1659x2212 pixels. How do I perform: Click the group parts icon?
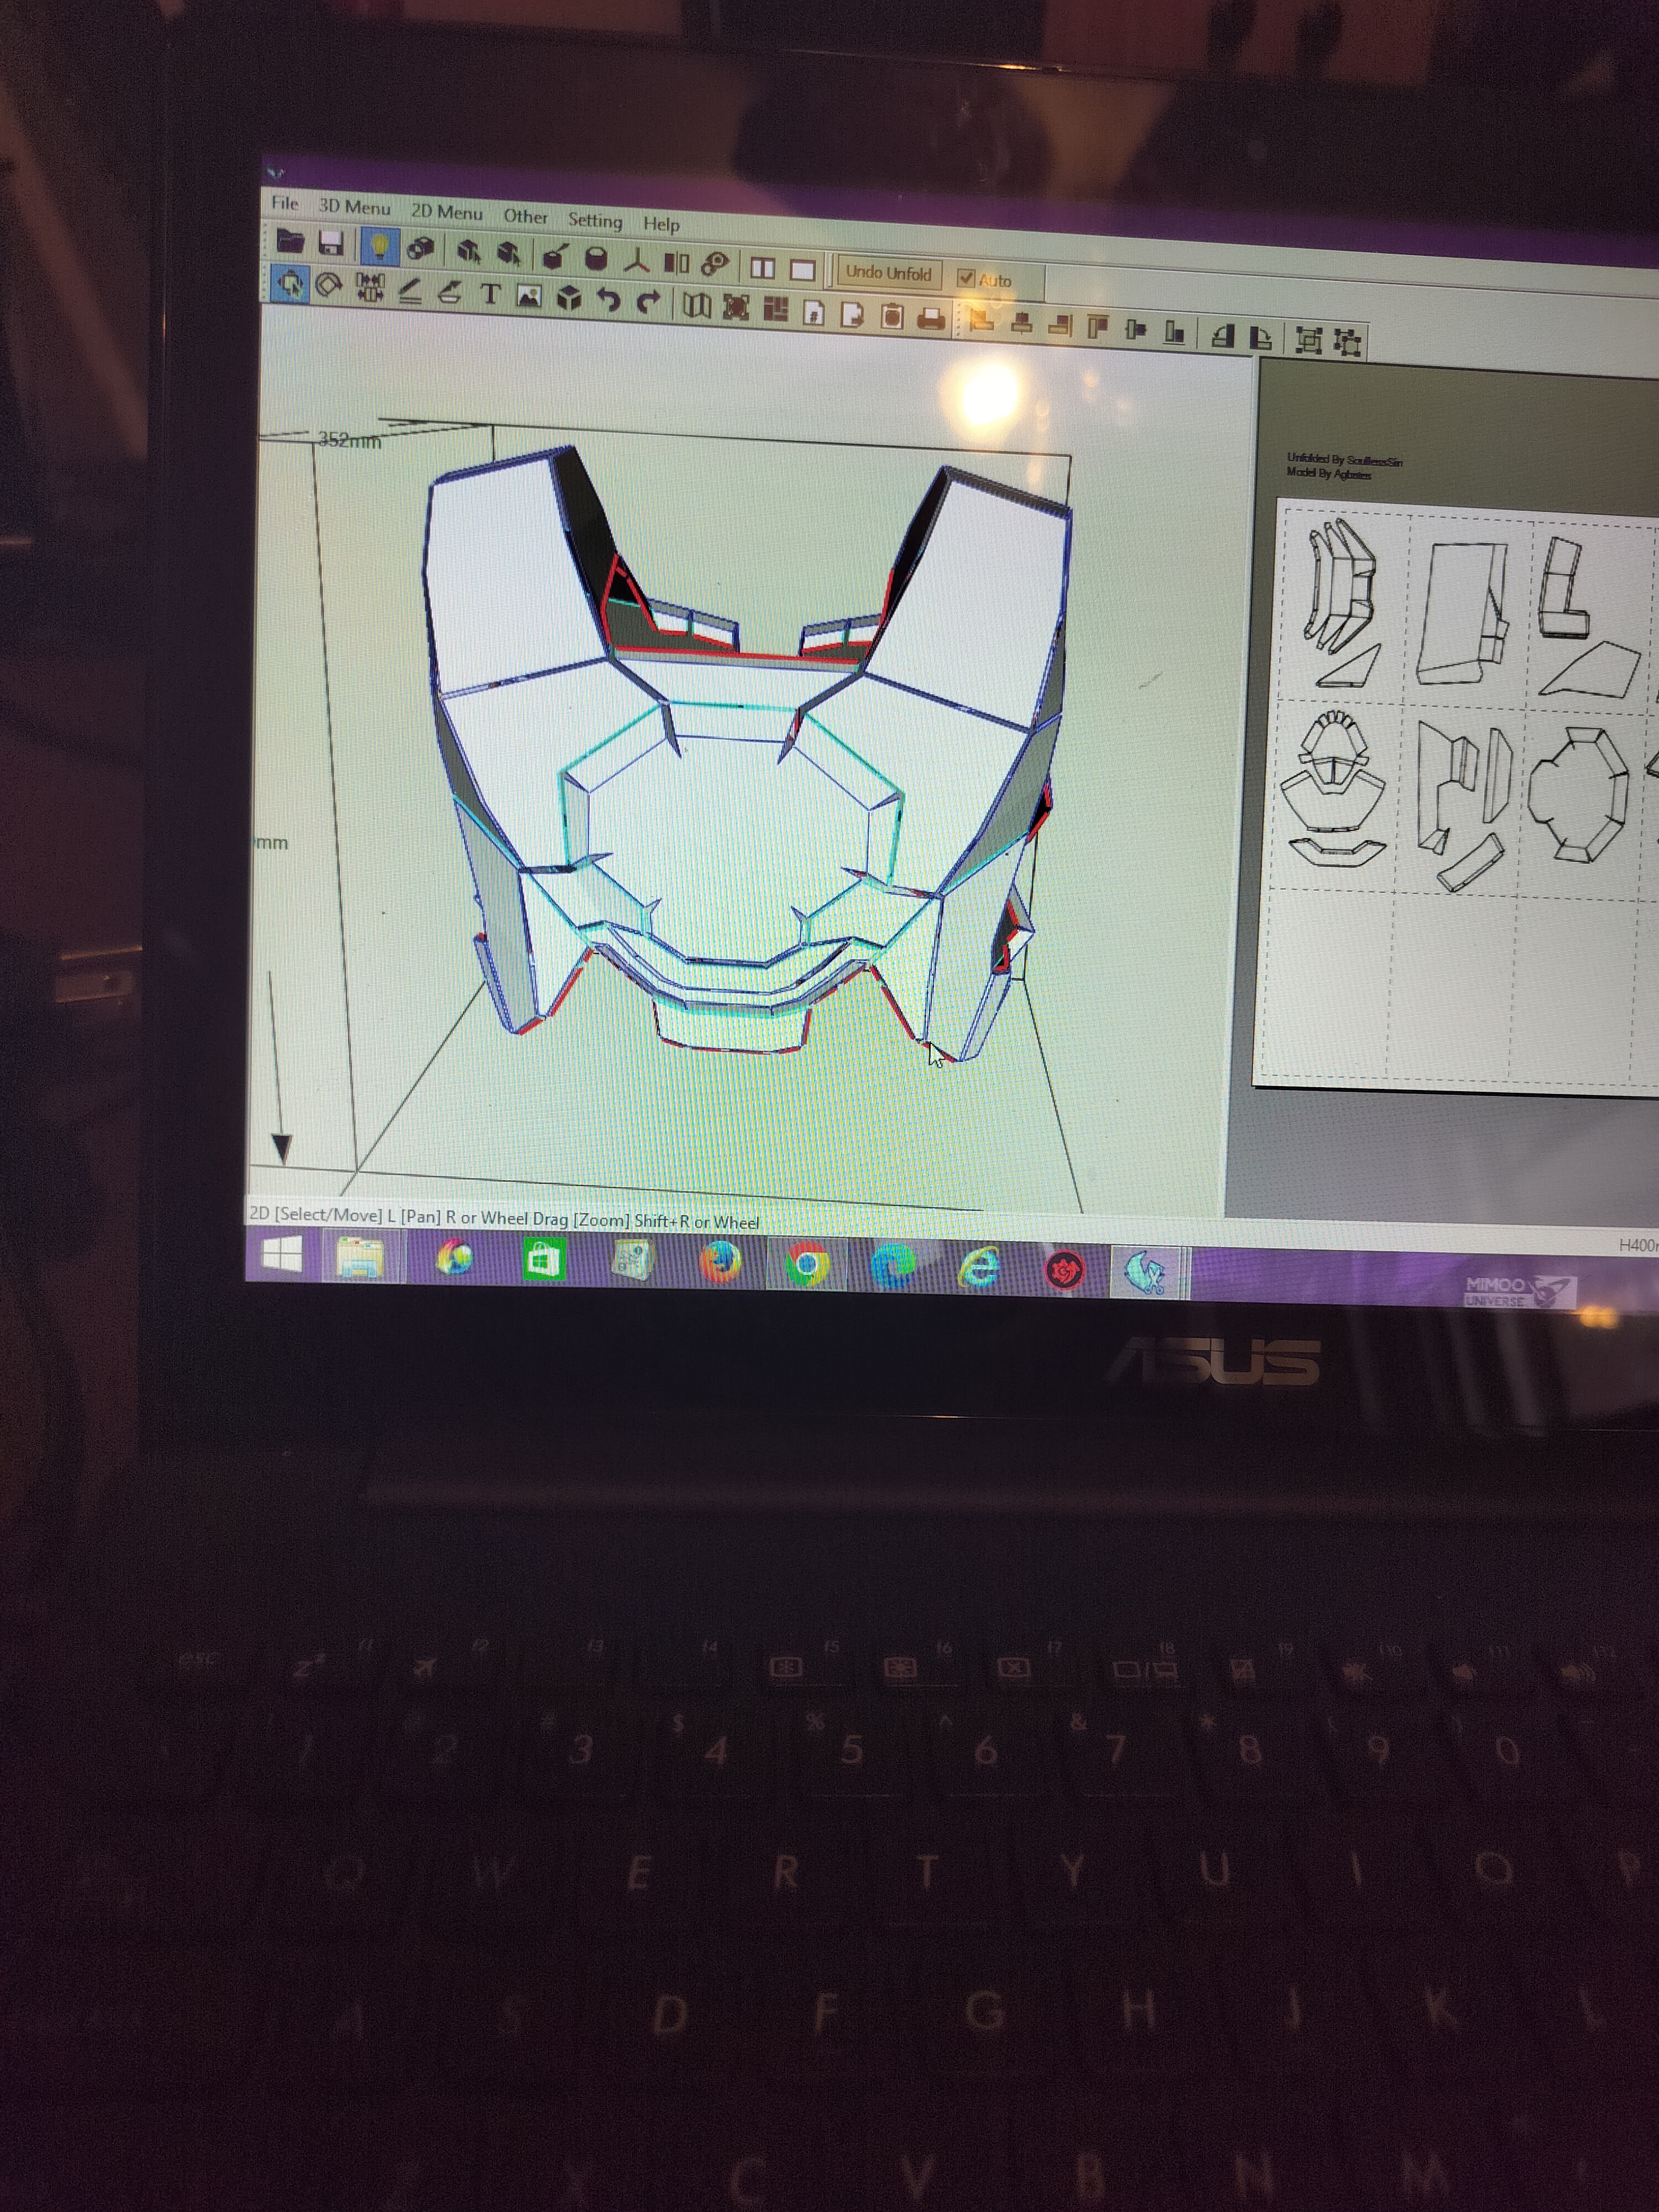click(x=1308, y=341)
